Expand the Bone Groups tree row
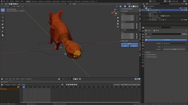The height and width of the screenshot is (105, 188). 148,16
